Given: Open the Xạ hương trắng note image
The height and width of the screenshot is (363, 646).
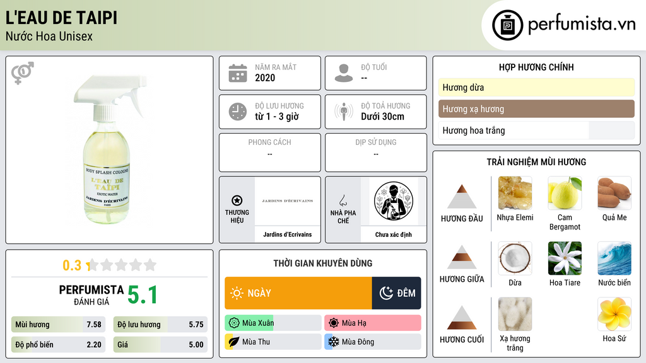Looking at the screenshot, I should [x=515, y=314].
